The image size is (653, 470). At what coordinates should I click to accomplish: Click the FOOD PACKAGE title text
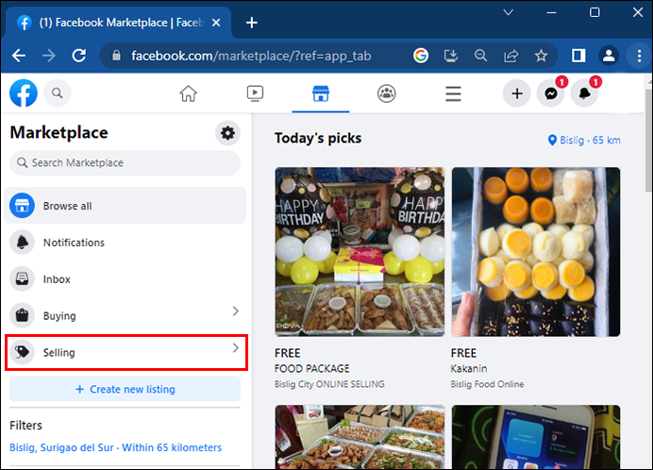pyautogui.click(x=312, y=369)
